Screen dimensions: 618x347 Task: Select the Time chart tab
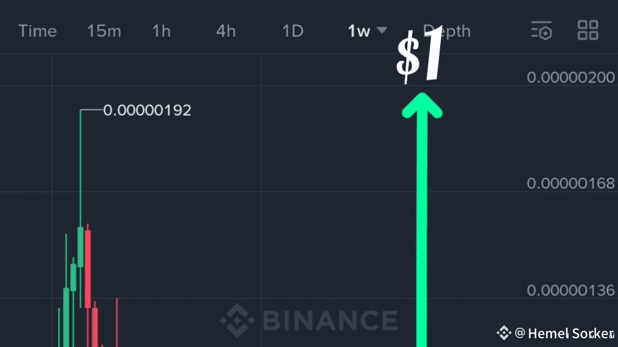click(x=38, y=31)
